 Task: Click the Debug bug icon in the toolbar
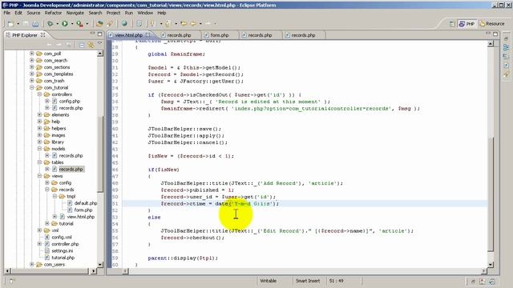coord(50,23)
